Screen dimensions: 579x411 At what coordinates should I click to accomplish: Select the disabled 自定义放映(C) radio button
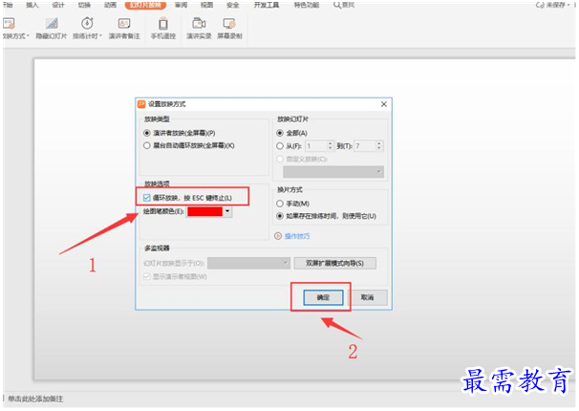pos(280,160)
